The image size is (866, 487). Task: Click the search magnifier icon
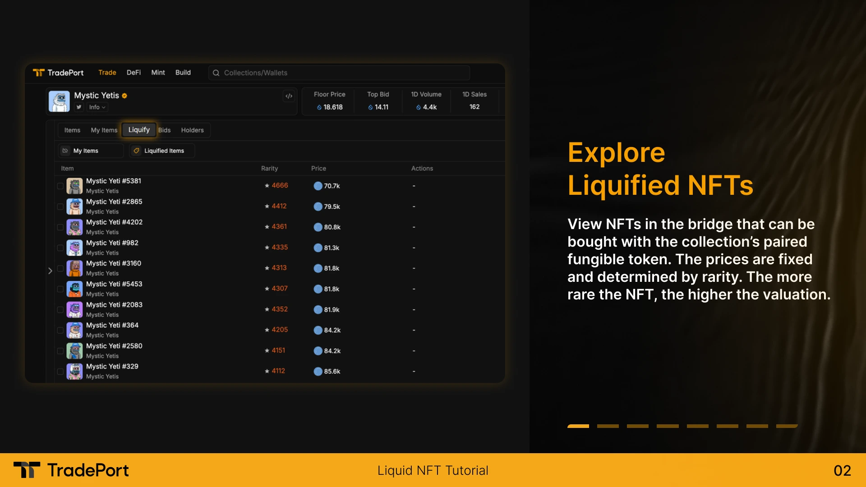pyautogui.click(x=216, y=73)
